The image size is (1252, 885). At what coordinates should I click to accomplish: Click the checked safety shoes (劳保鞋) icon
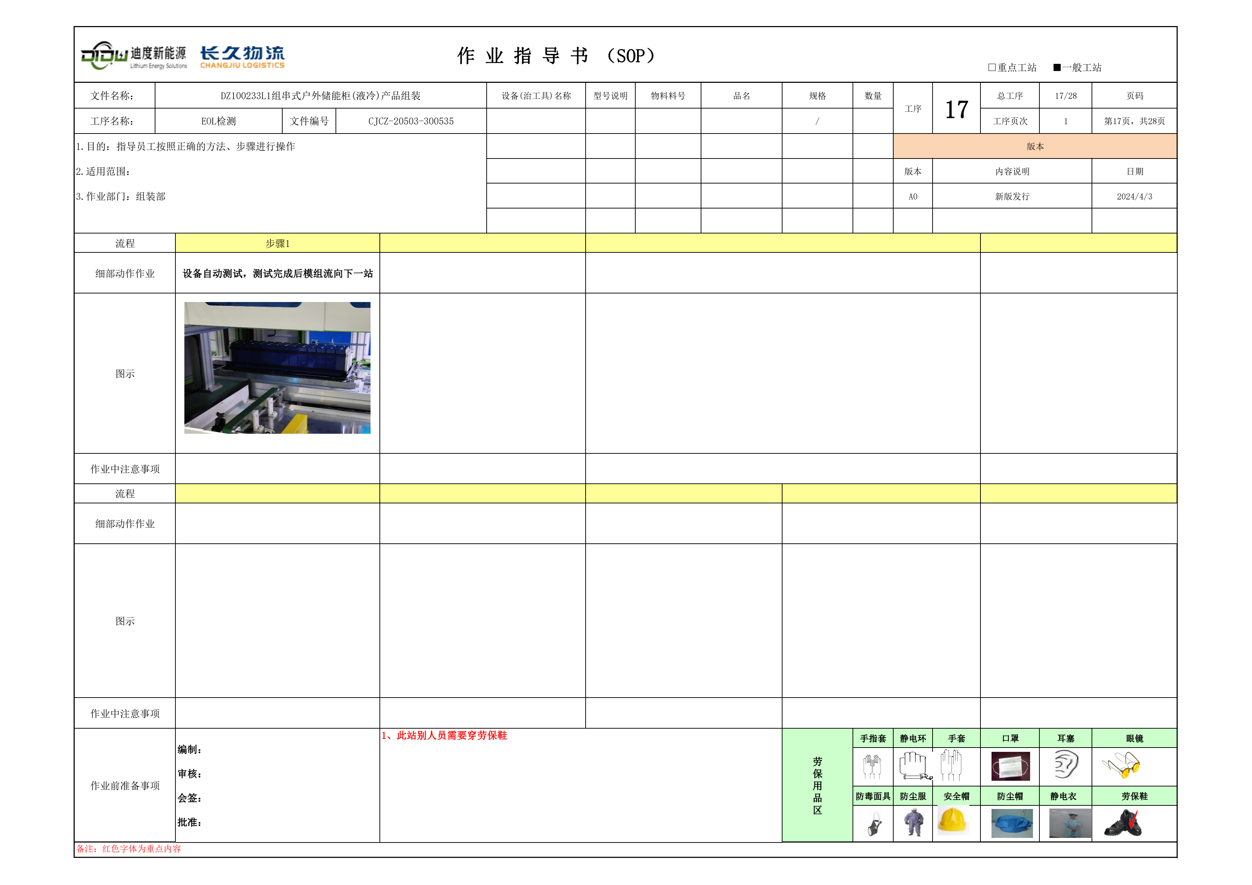[x=1123, y=823]
